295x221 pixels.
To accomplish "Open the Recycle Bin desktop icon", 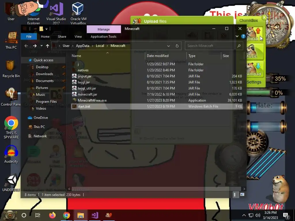I will [11, 69].
